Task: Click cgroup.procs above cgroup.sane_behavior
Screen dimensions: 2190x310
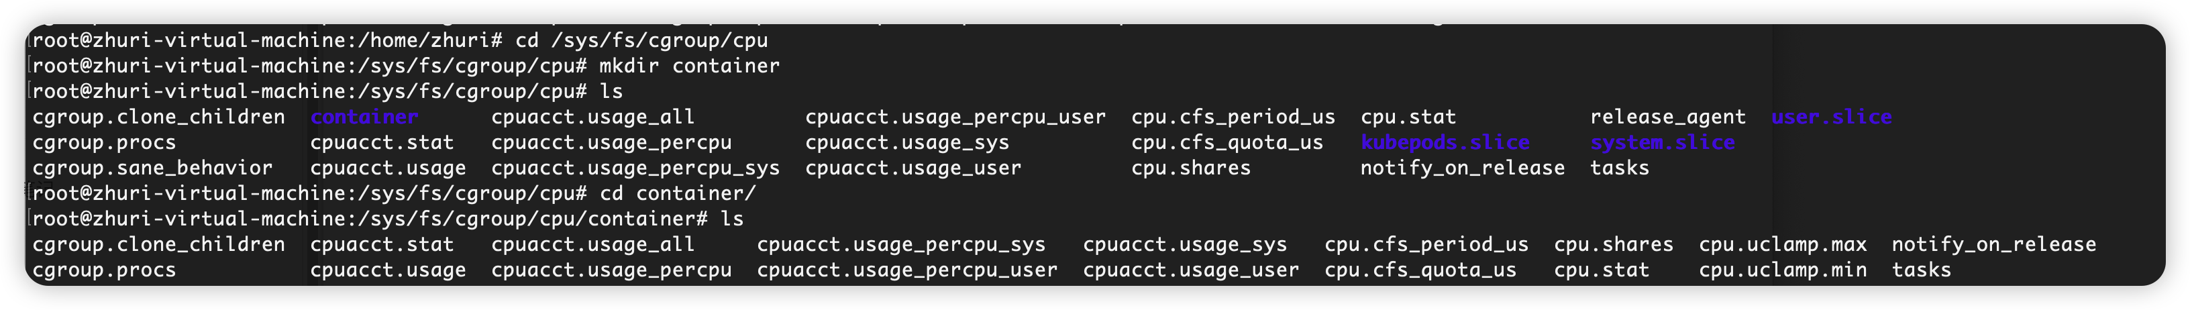Action: click(x=104, y=143)
